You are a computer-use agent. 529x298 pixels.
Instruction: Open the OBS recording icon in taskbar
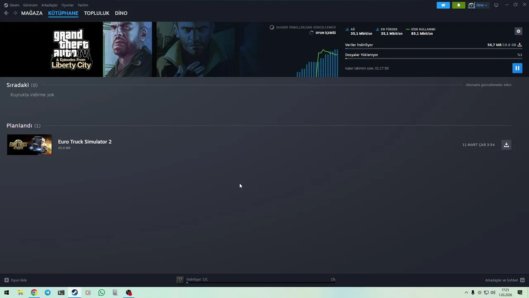(129, 293)
